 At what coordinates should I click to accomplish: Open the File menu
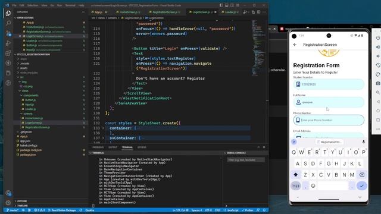(14, 5)
